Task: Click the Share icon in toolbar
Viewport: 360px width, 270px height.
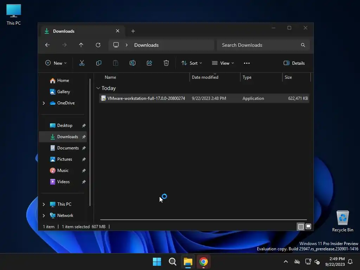Action: (x=149, y=63)
